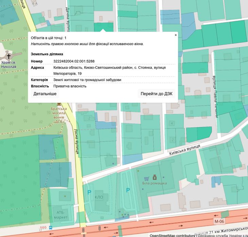The width and height of the screenshot is (248, 237).
Task: Click the bus stop icon near АТБ-маркет
Action: [51, 228]
